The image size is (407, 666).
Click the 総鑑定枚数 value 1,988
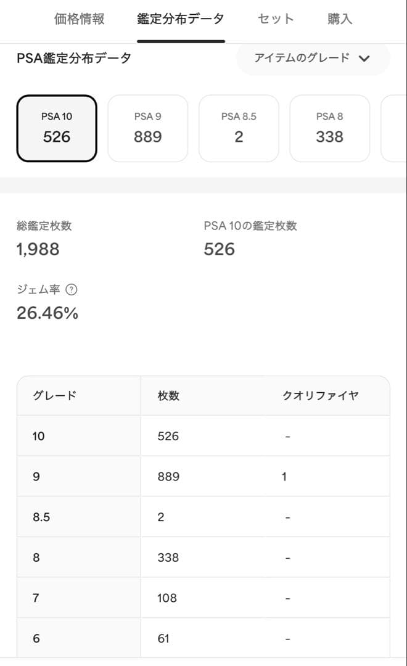click(38, 250)
